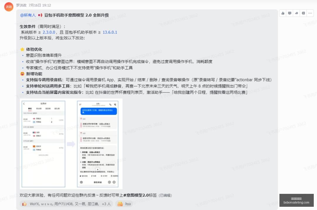The width and height of the screenshot is (317, 210).
Task: Click the 体验优化 section heading
Action: (x=34, y=49)
